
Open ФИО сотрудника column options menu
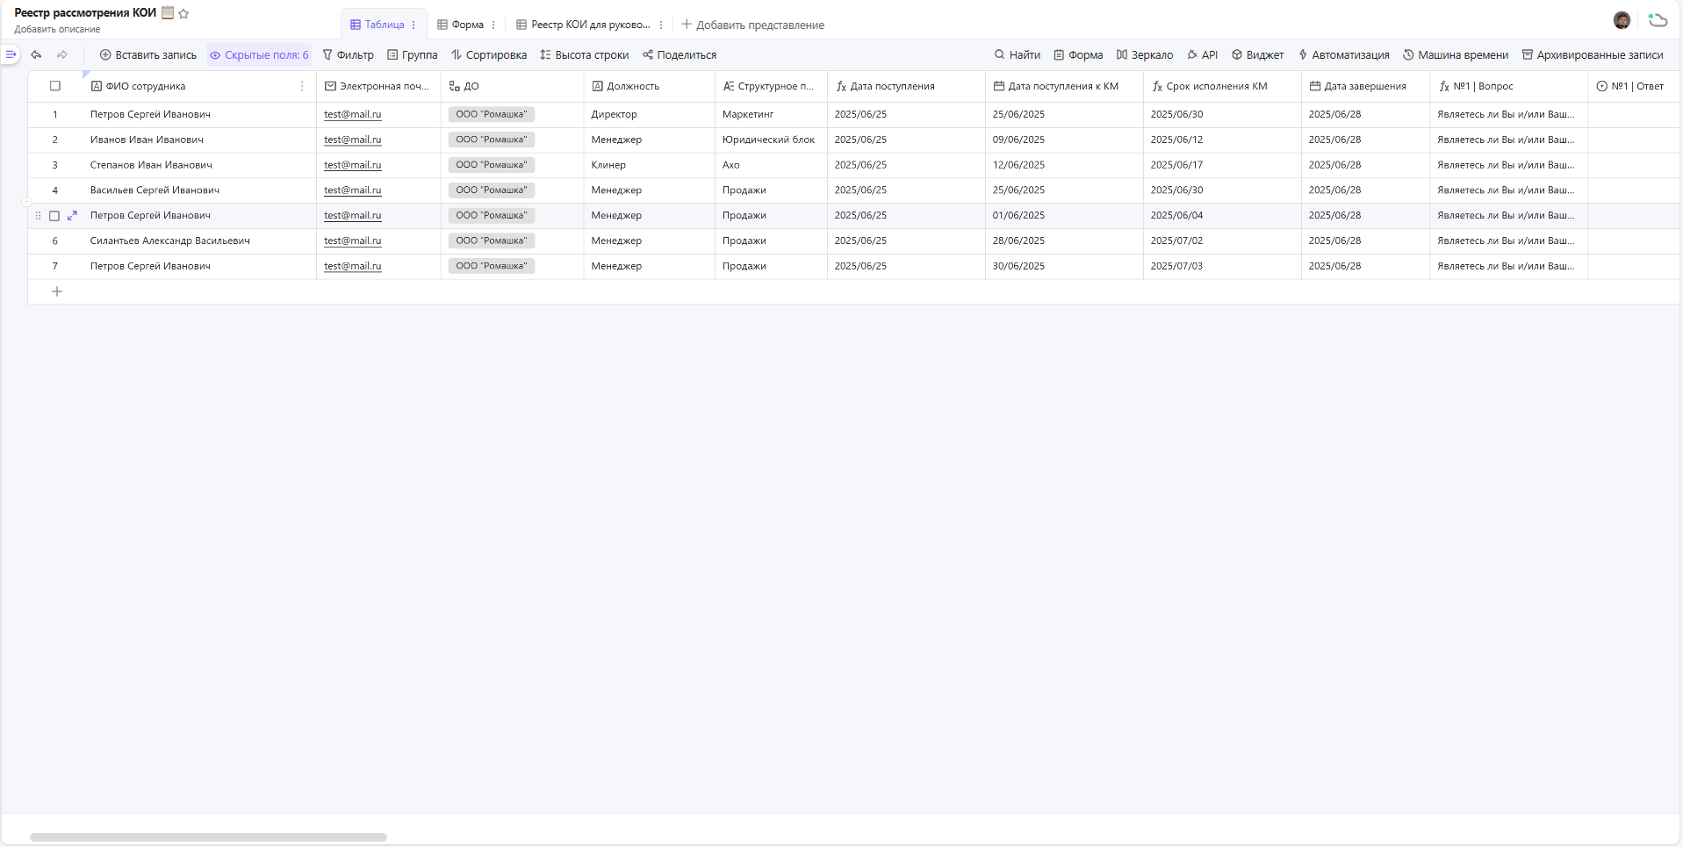pyautogui.click(x=302, y=86)
